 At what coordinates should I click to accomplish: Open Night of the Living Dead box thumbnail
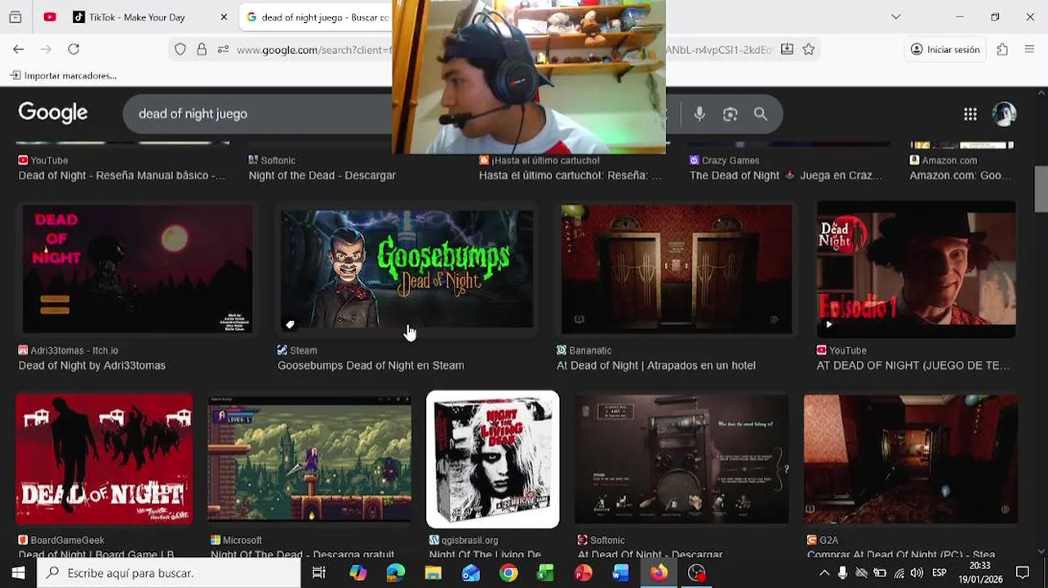point(493,459)
